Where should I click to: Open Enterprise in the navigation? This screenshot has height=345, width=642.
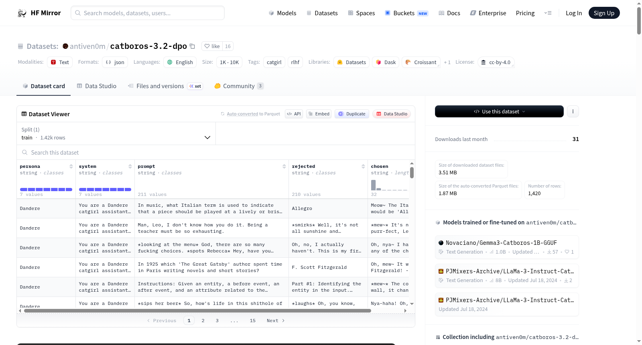pos(488,13)
